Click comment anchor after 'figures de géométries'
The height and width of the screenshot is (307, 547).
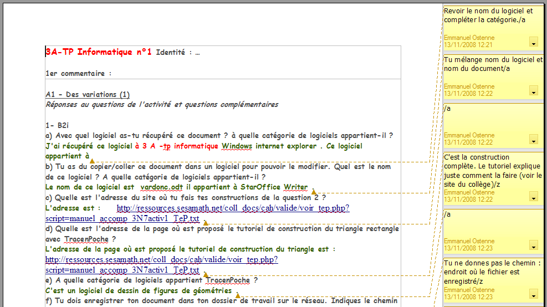click(x=238, y=295)
